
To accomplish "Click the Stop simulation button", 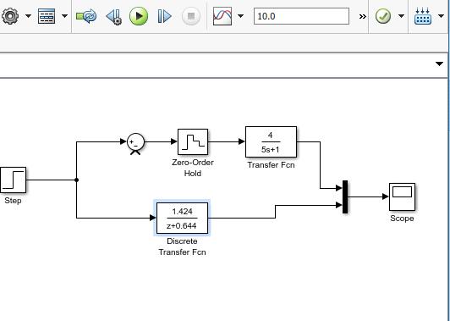I will (x=191, y=16).
